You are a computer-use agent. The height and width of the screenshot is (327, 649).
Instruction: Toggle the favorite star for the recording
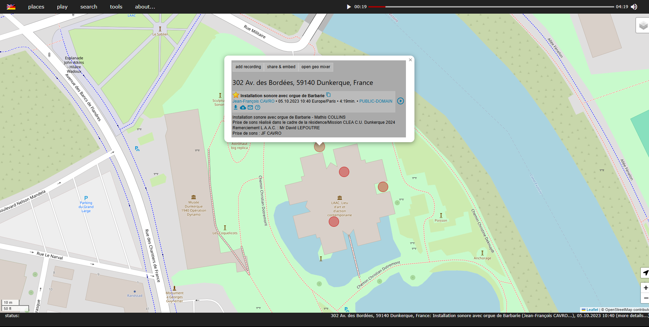(x=236, y=95)
